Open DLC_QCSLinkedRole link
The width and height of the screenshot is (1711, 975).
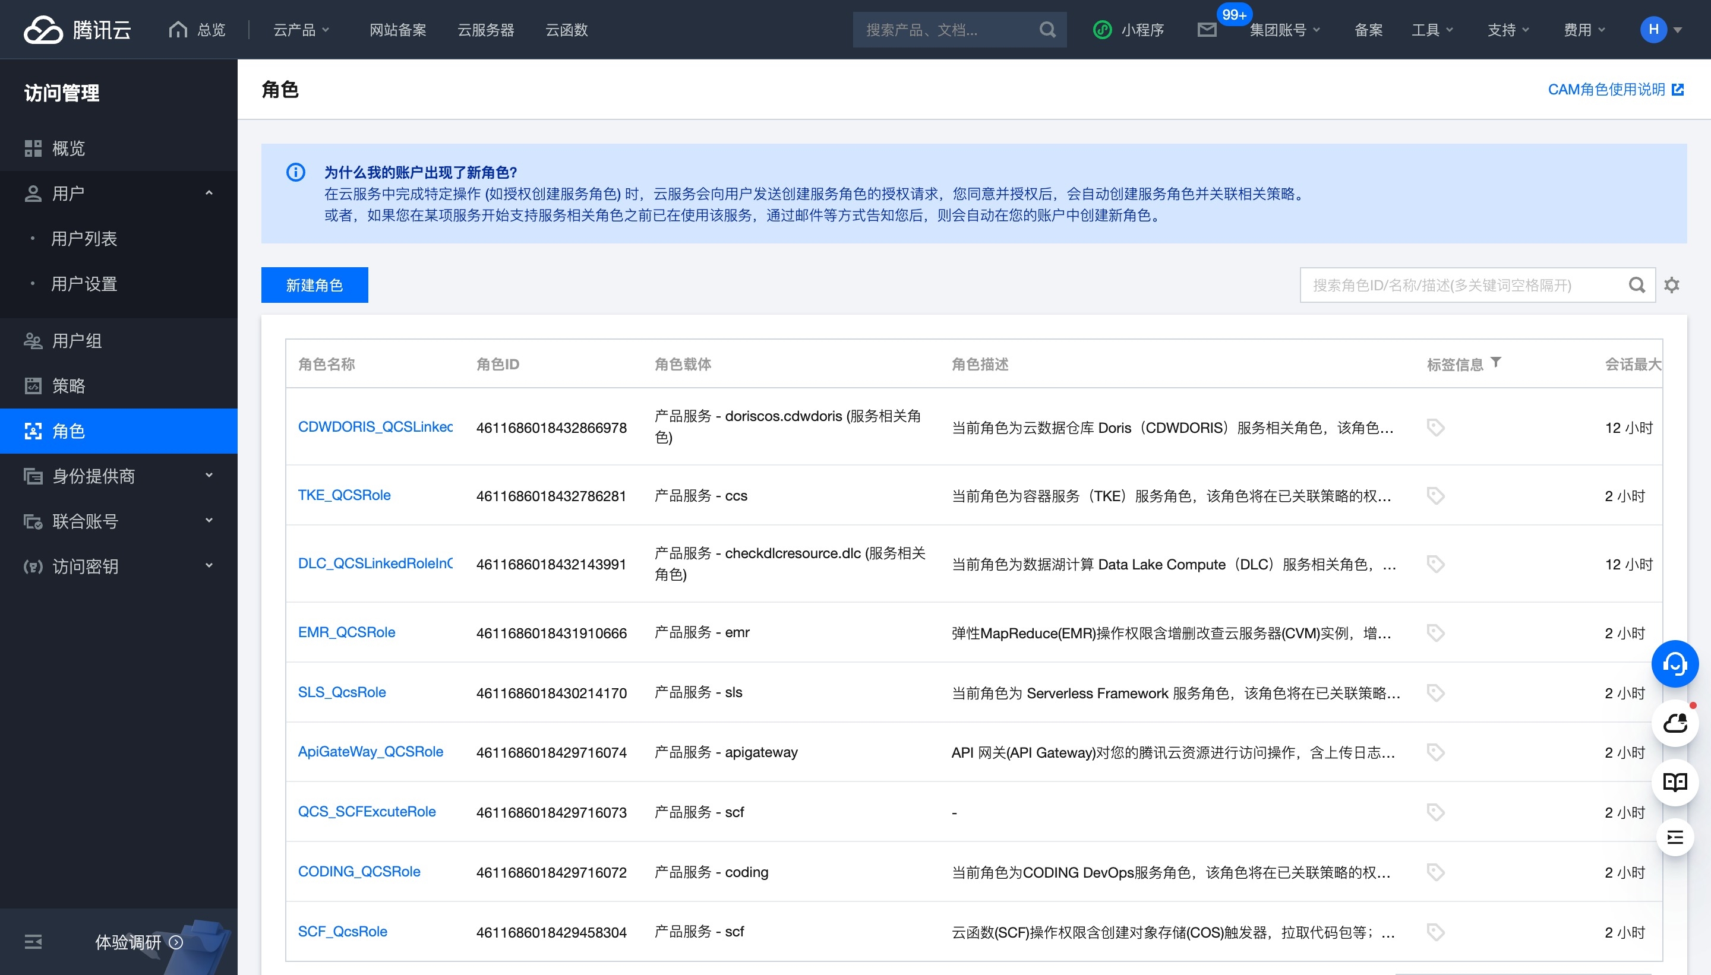click(375, 563)
